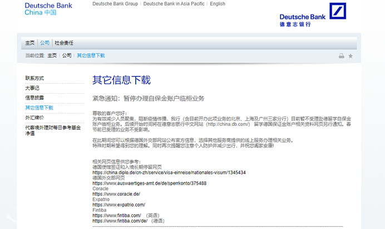Open 其它信息下载 in the sidebar

click(x=39, y=108)
